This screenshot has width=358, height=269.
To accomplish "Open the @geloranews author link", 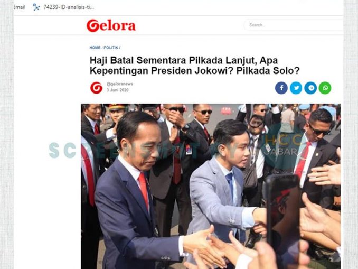I will 120,84.
